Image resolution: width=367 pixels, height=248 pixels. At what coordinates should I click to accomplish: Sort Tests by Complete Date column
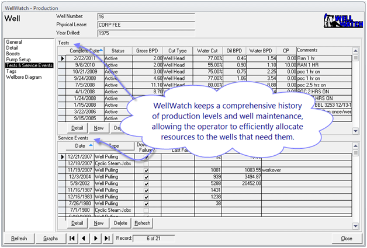coord(85,51)
